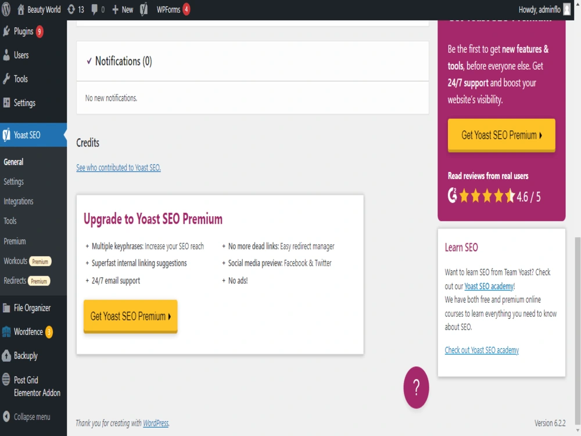The width and height of the screenshot is (581, 436).
Task: Click the 'Learn SEO' heading
Action: [x=461, y=247]
